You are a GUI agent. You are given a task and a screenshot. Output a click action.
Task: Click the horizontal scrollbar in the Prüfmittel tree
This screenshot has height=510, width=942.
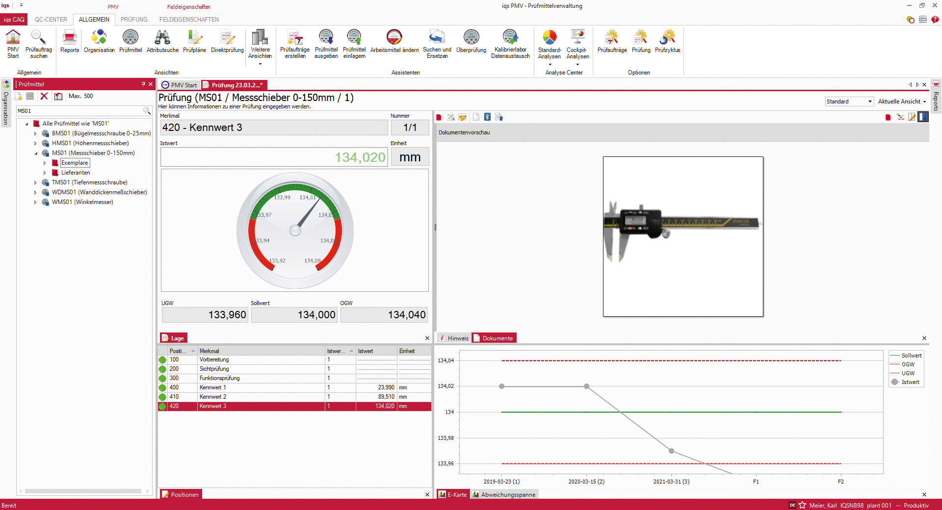[83, 491]
